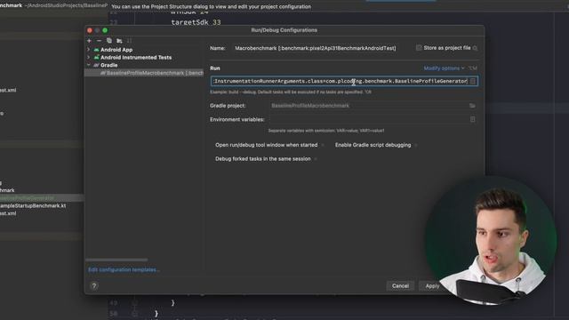Remove 'Enable Gradle script debugging' option
569x320 pixels.
point(416,145)
